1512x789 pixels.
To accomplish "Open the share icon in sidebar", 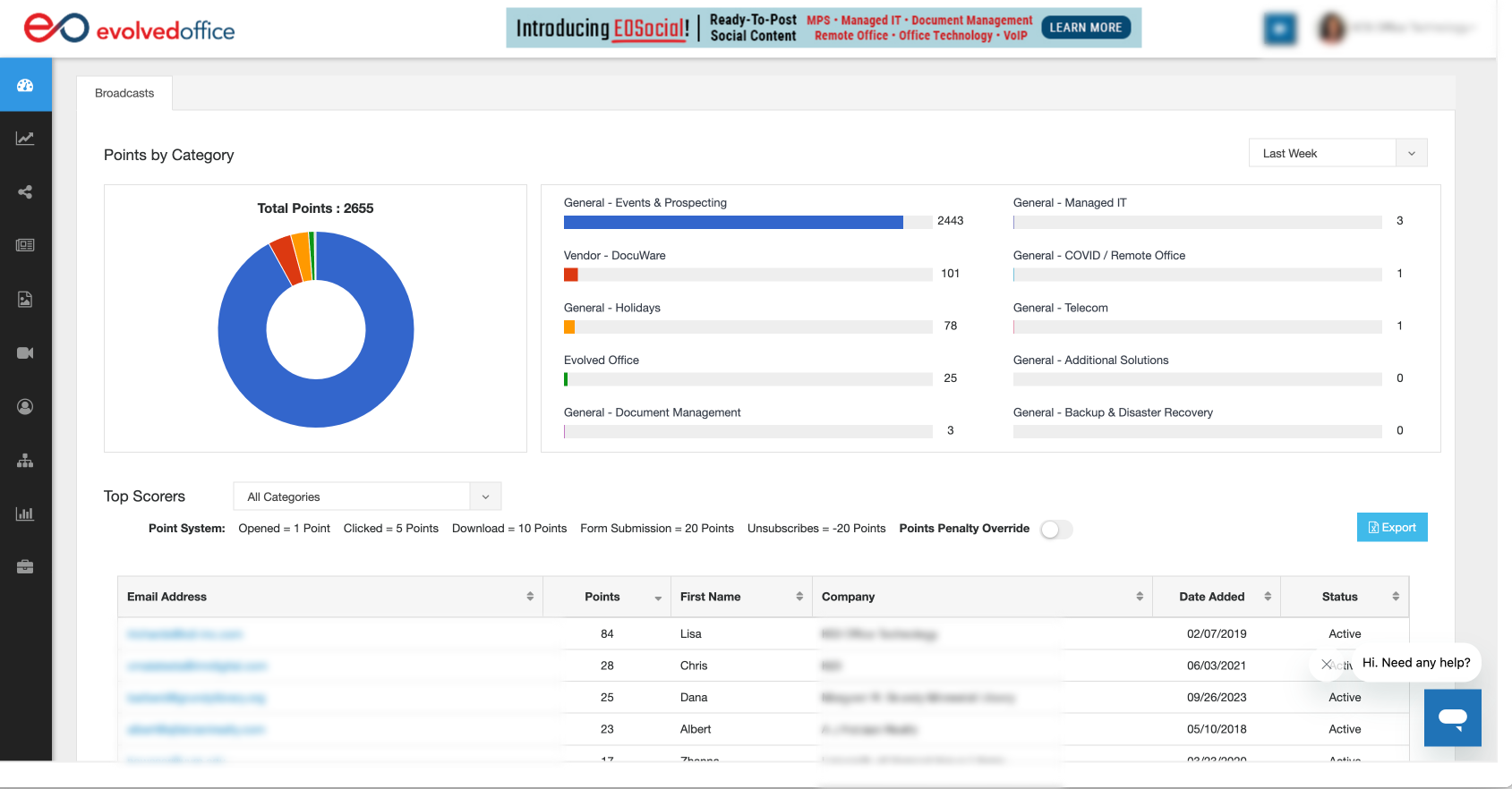I will click(25, 191).
